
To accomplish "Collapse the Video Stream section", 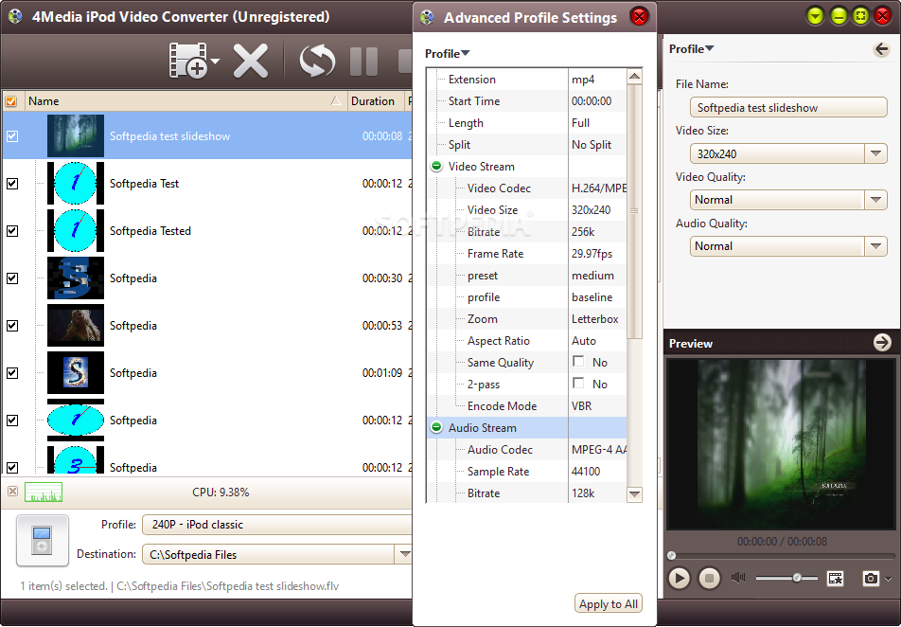I will coord(436,167).
